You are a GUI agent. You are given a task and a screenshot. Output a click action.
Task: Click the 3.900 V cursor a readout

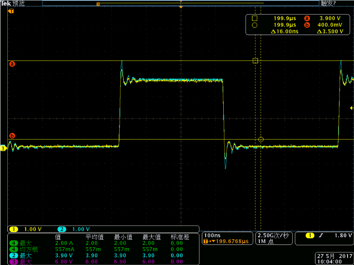point(330,18)
